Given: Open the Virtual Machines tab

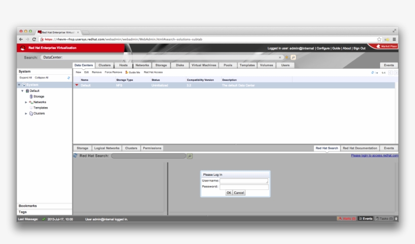Looking at the screenshot, I should tap(204, 65).
